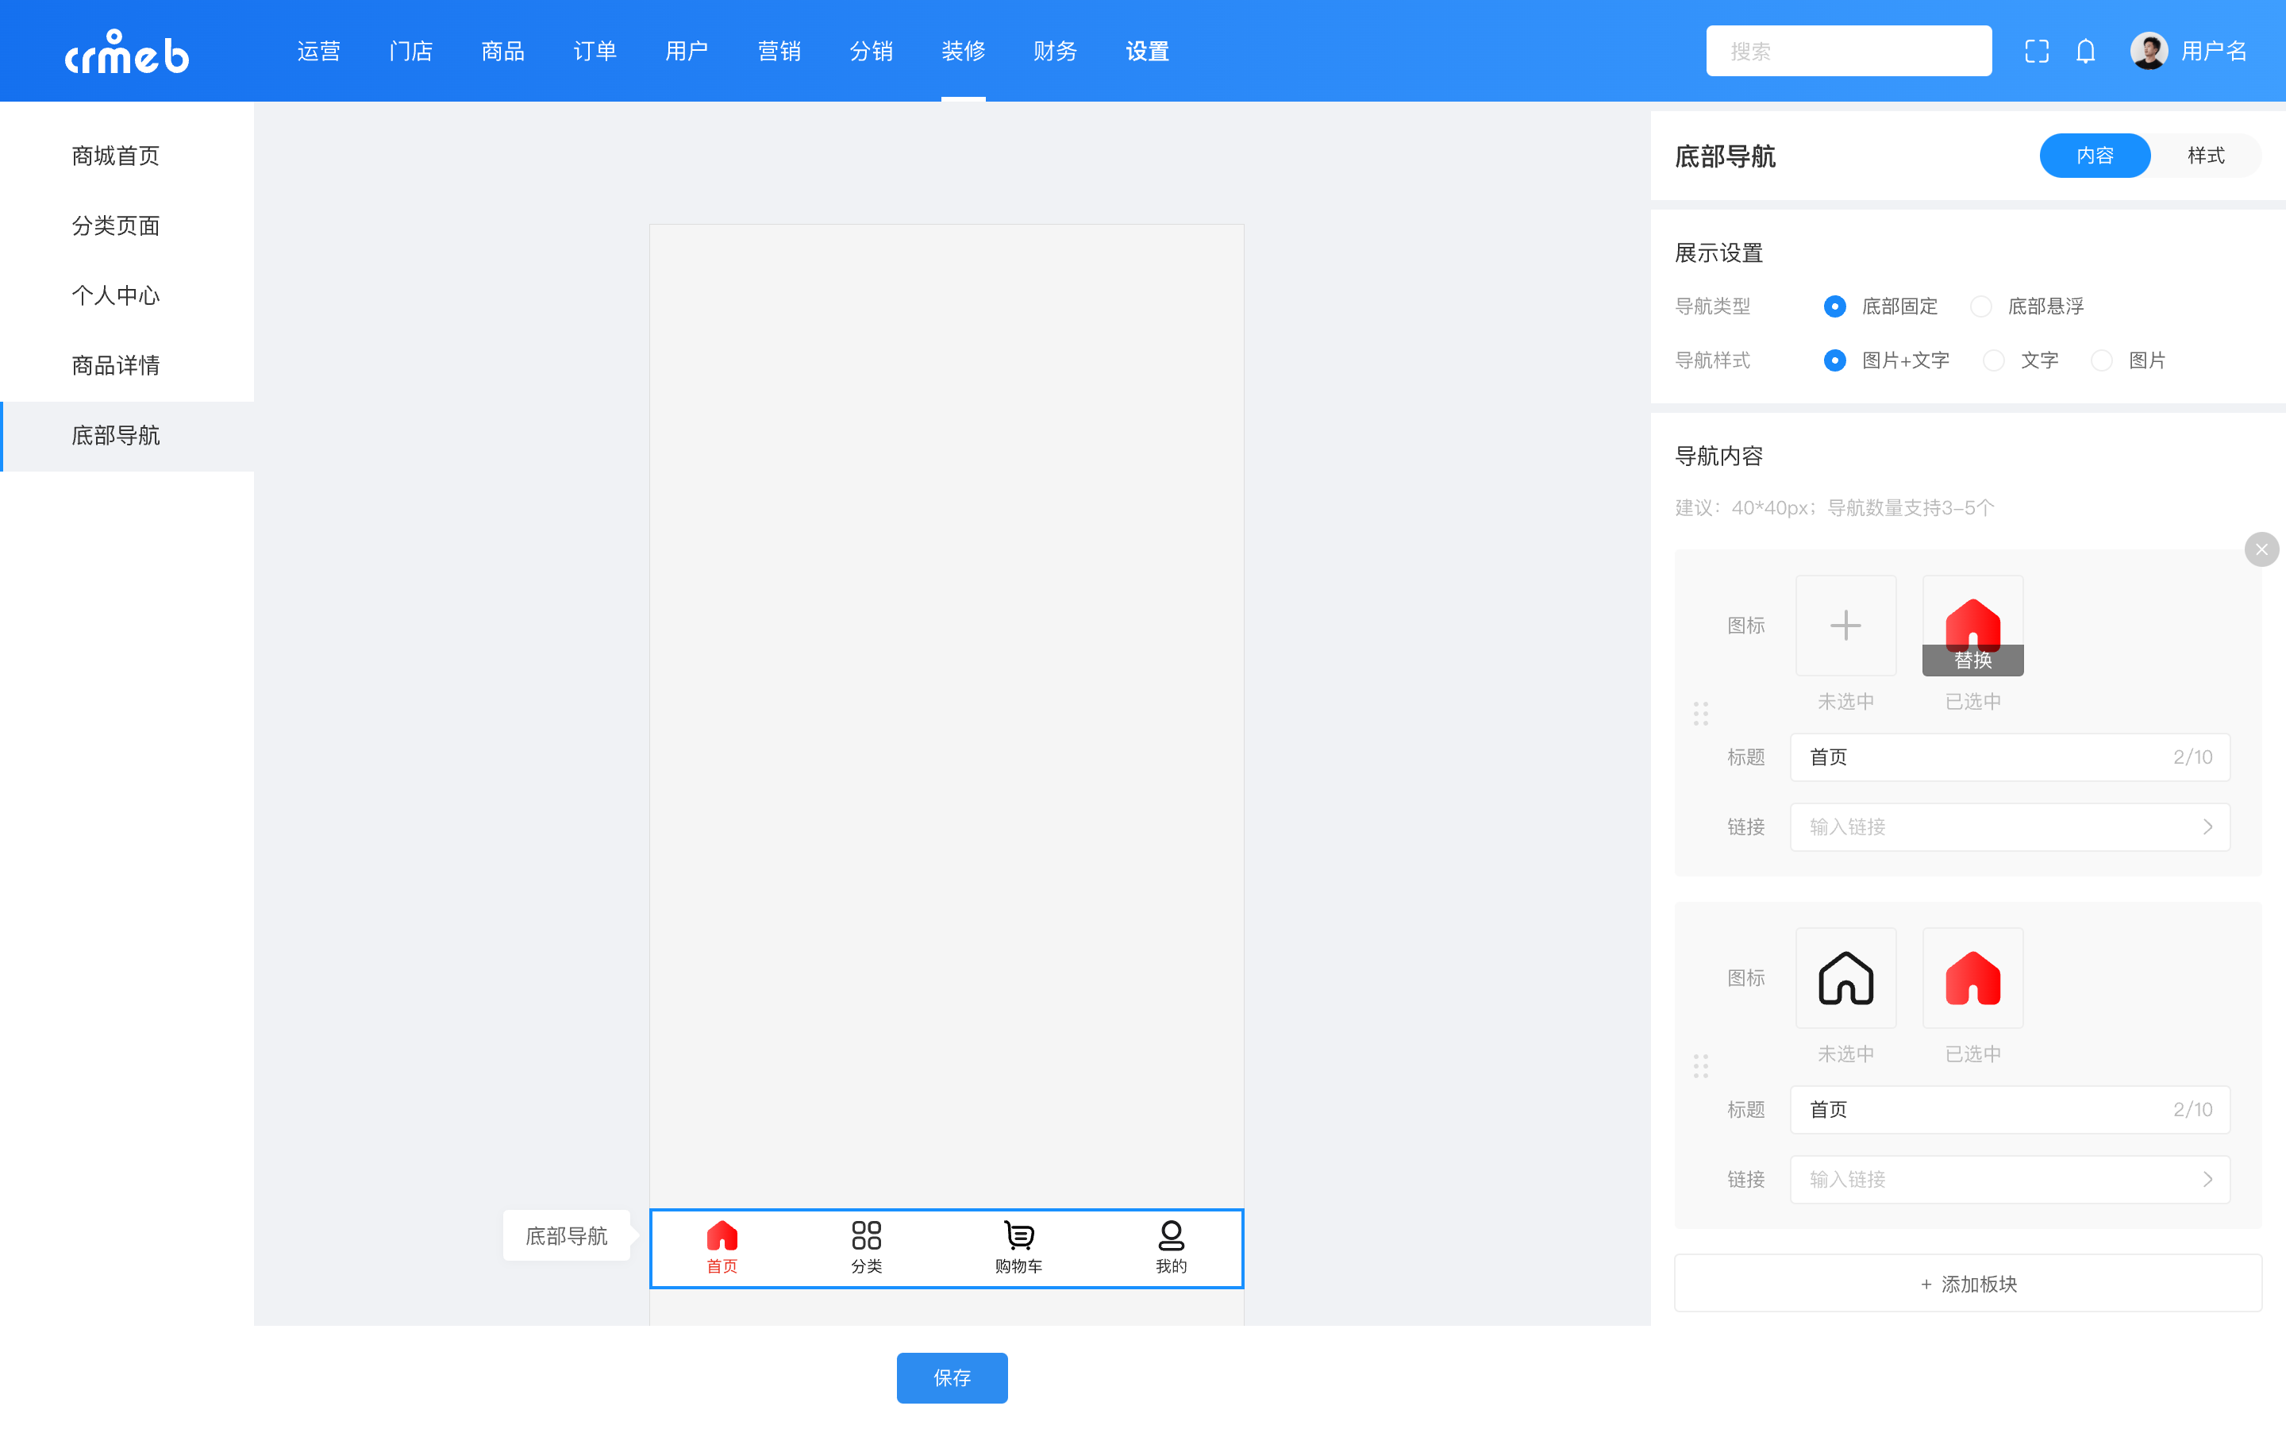Remove first nav block with X icon
The height and width of the screenshot is (1429, 2286).
point(2261,549)
